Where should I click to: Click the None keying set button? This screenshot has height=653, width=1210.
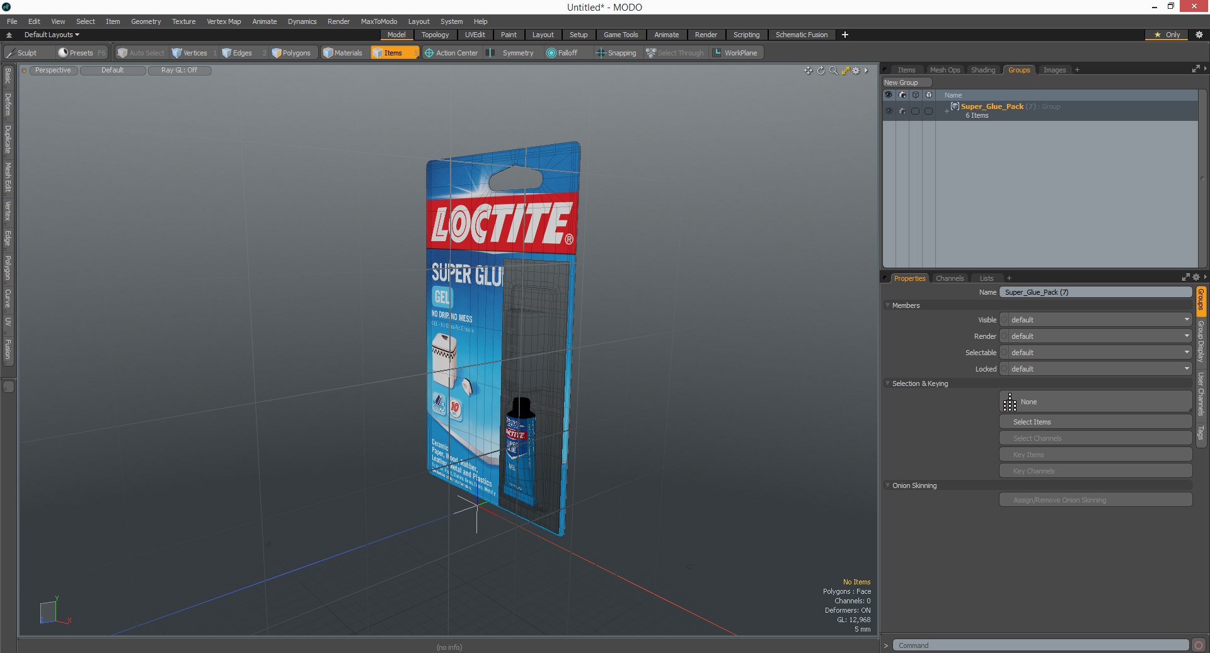(x=1095, y=402)
